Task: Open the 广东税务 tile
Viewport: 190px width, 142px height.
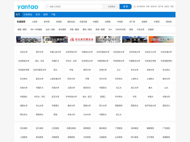Action: (x=166, y=128)
